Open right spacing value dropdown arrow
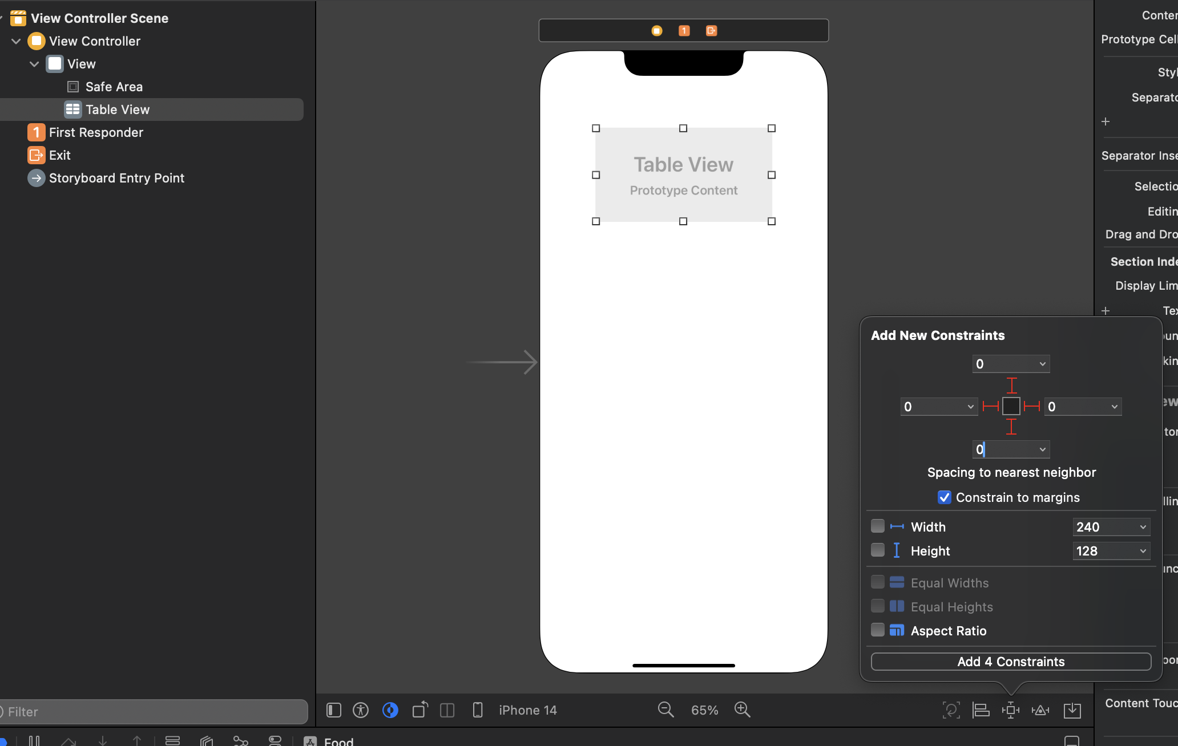The width and height of the screenshot is (1178, 746). [1114, 407]
